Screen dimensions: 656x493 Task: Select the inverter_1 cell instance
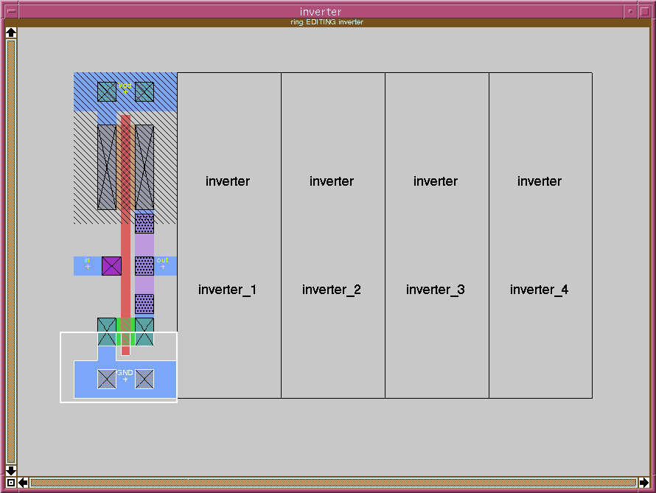pyautogui.click(x=229, y=235)
